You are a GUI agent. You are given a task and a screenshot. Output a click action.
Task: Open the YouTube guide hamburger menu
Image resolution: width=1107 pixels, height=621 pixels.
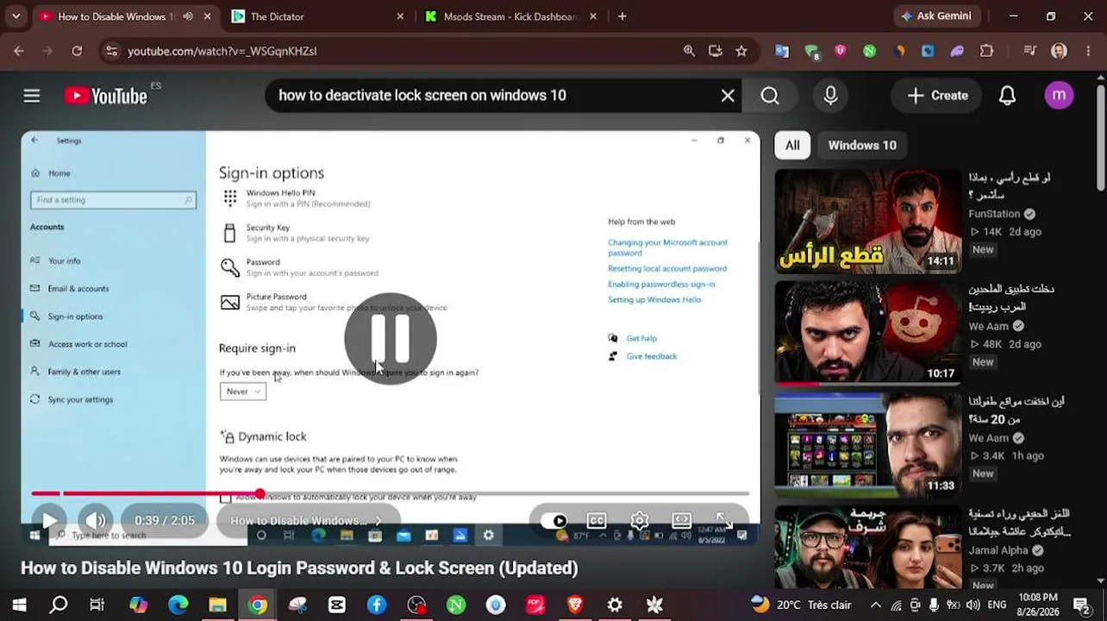32,96
